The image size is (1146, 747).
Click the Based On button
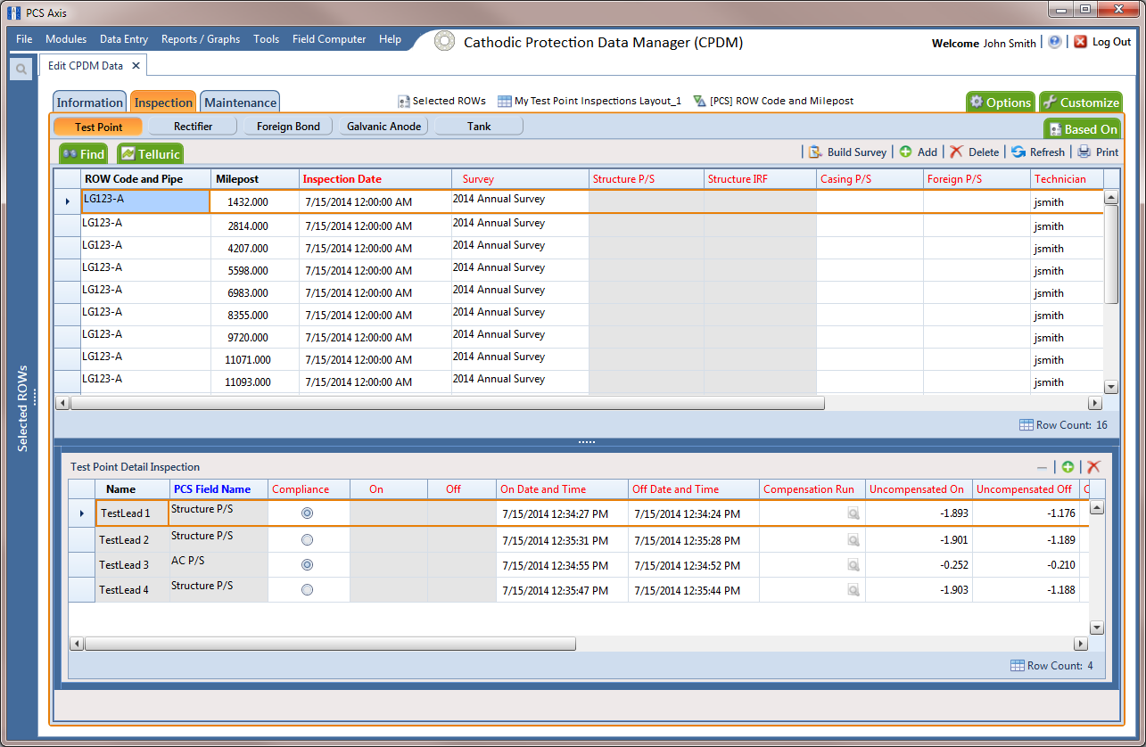coord(1082,129)
